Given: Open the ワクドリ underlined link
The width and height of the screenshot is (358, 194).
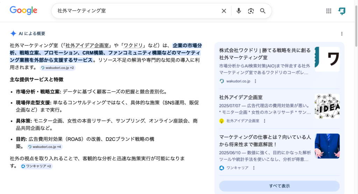Looking at the screenshot, I should 133,45.
